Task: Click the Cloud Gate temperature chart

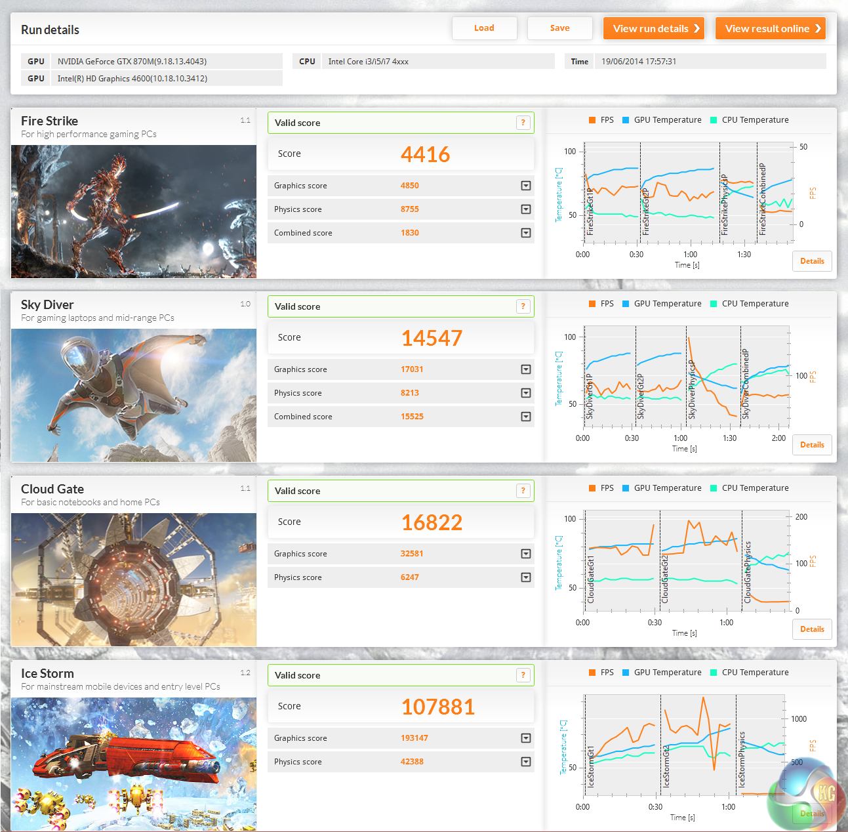Action: [x=687, y=561]
